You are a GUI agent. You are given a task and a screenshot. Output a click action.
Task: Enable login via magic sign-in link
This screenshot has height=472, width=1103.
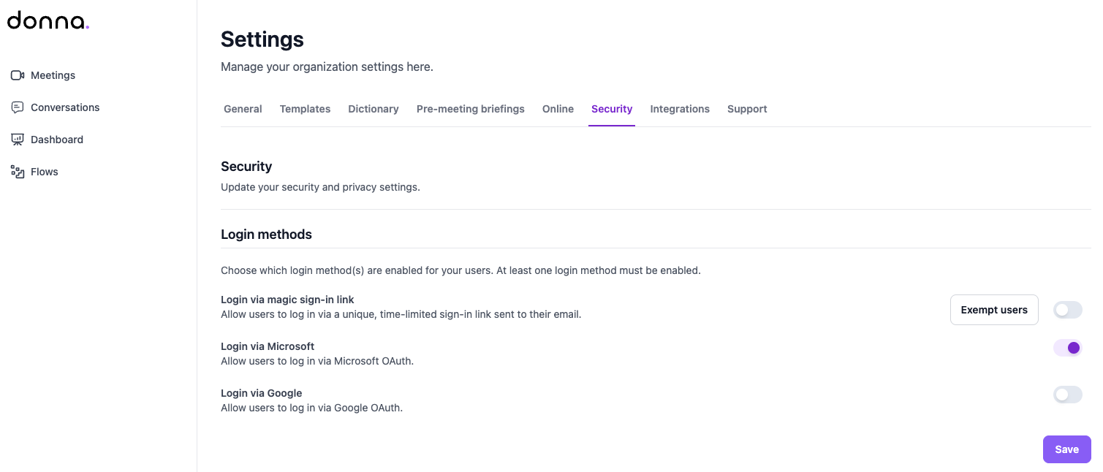click(x=1067, y=310)
